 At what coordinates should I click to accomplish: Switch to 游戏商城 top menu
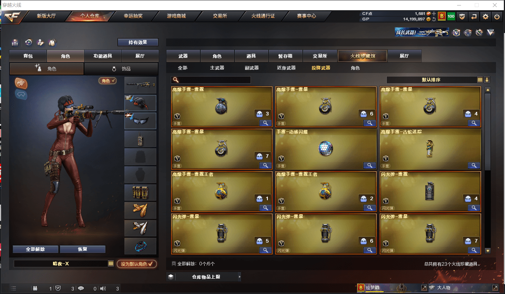[x=176, y=16]
